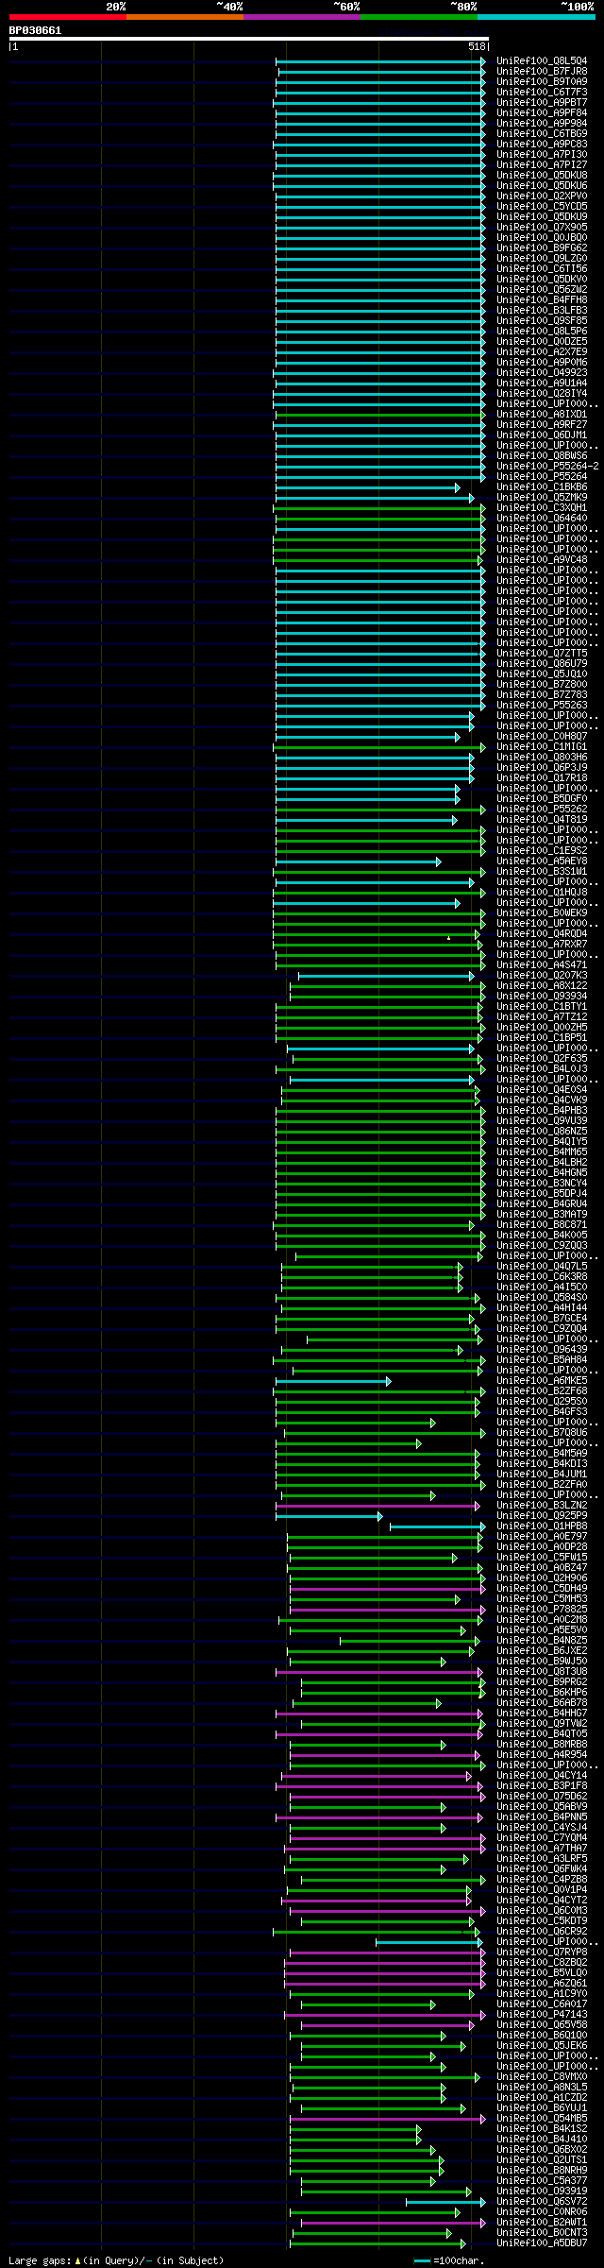Select hit label UniRef100_A7PI27
604x2268 pixels.
[x=542, y=165]
